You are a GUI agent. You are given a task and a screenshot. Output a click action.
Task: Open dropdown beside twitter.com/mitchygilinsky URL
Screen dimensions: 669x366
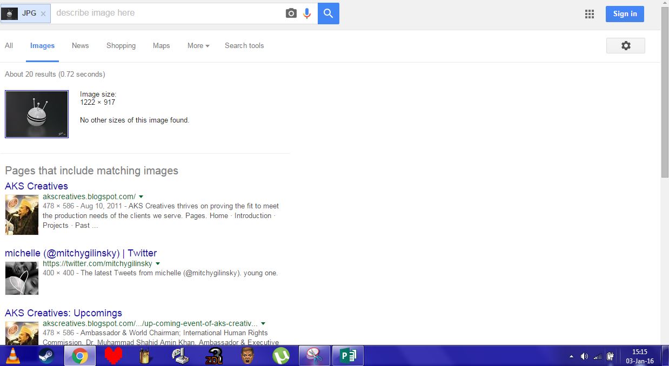click(x=158, y=263)
